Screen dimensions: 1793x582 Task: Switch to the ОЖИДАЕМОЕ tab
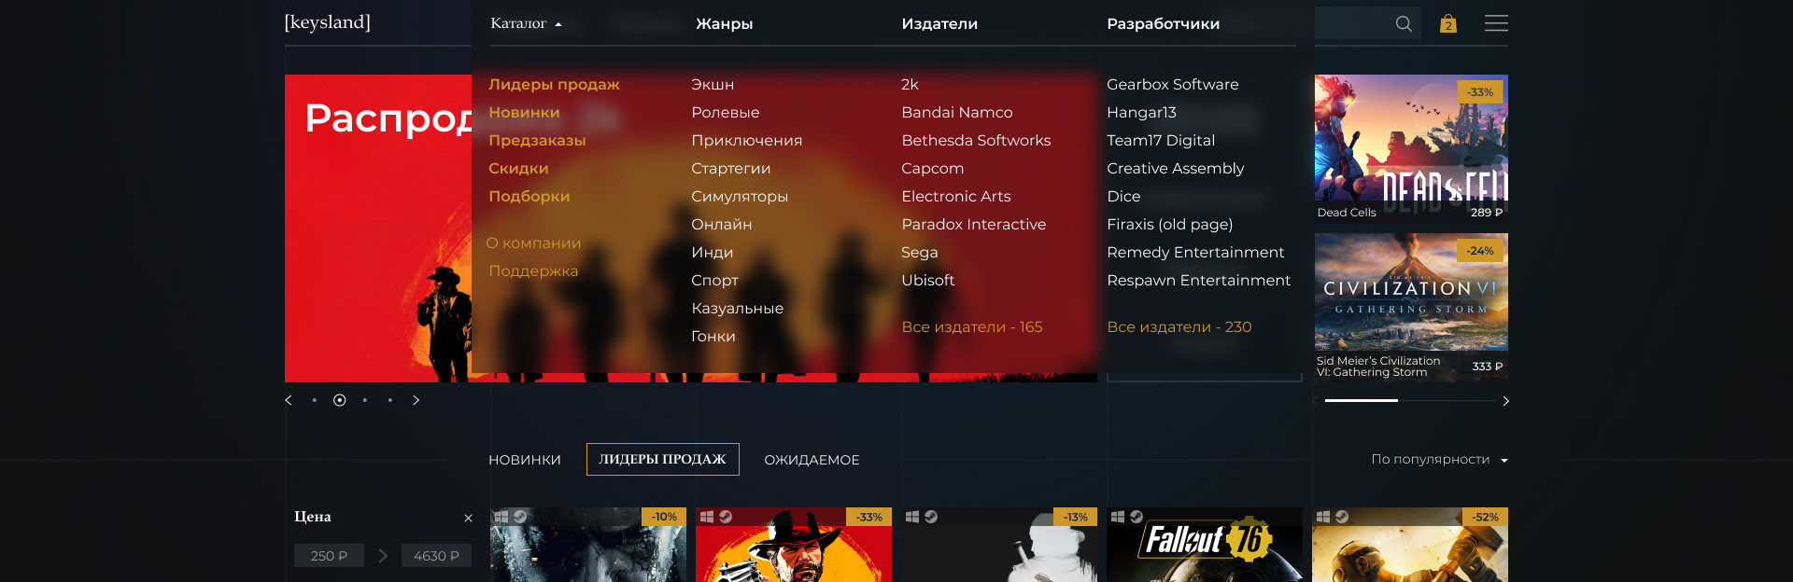812,460
